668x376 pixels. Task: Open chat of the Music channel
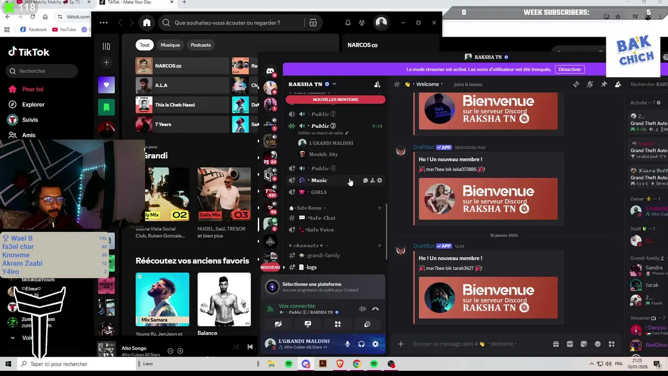[365, 181]
